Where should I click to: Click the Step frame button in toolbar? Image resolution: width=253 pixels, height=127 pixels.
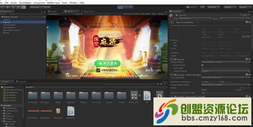pos(131,7)
